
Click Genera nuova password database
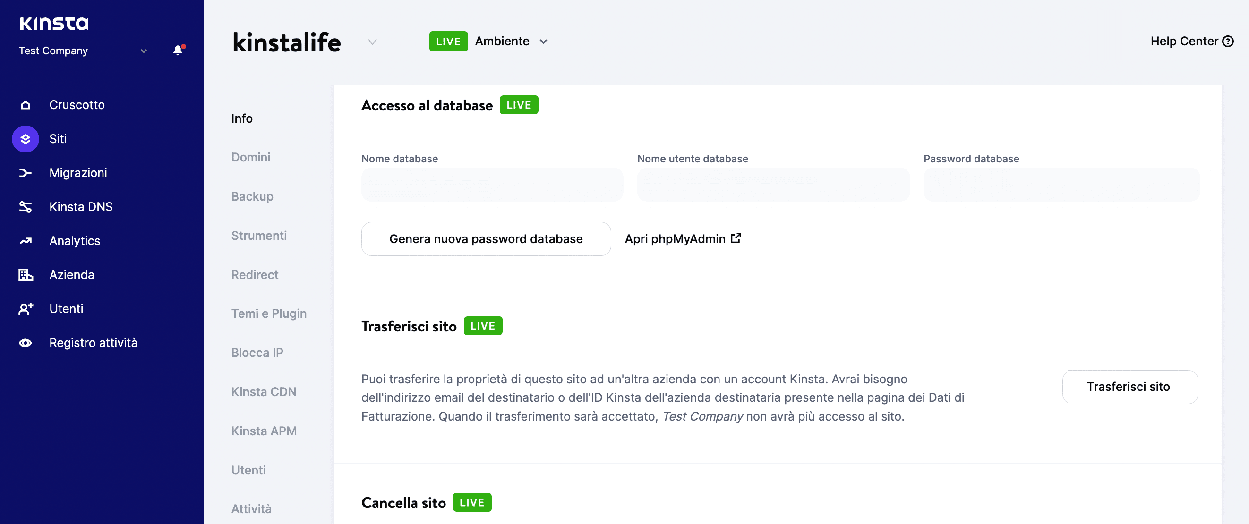(x=486, y=238)
